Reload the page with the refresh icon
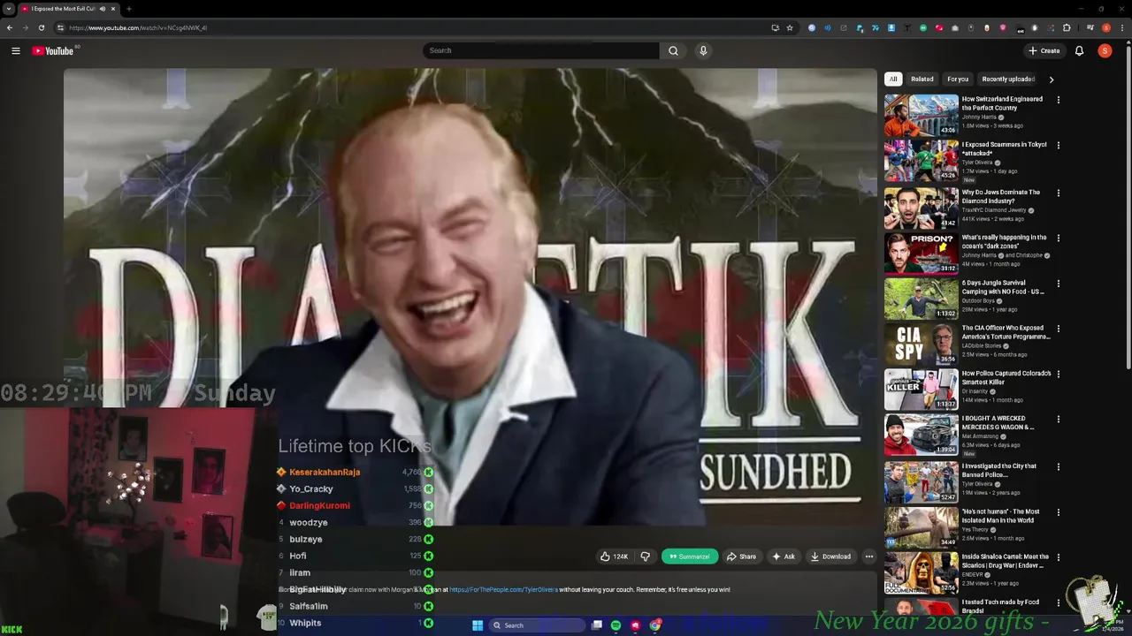Image resolution: width=1132 pixels, height=636 pixels. [41, 27]
